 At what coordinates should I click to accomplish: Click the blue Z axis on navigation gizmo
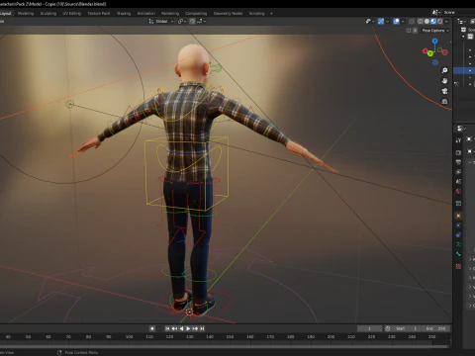click(434, 41)
